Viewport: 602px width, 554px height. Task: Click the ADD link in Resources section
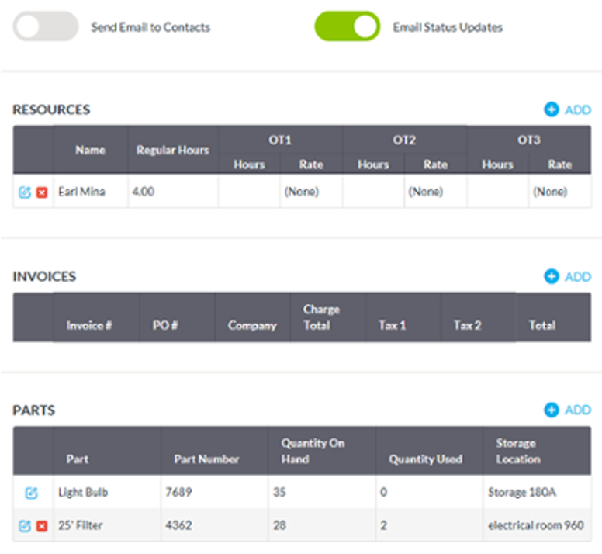coord(578,109)
